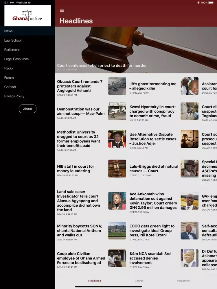
Task: Click the 12:11 PM clock
Action: coord(9,3)
